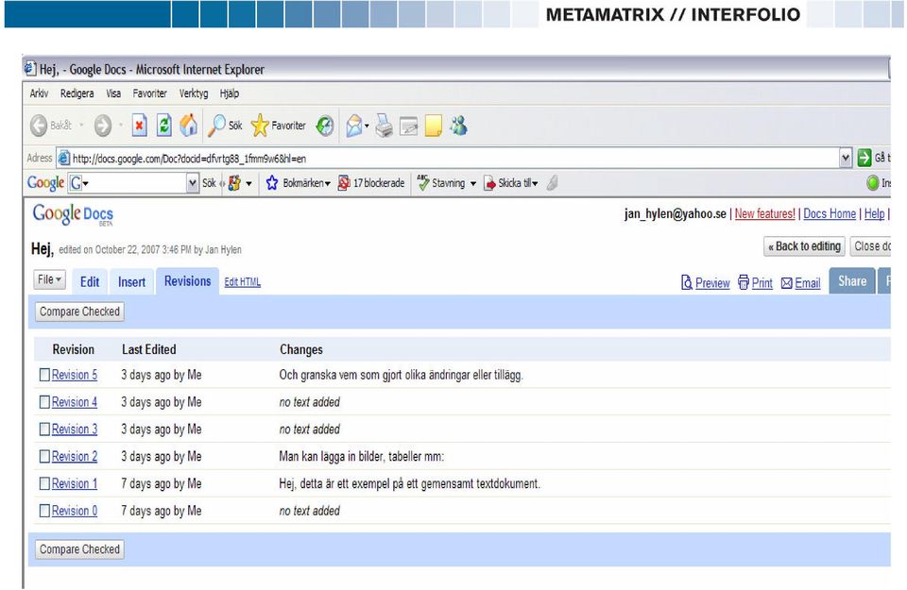This screenshot has height=590, width=907.
Task: Check the Revision 3 checkbox
Action: point(44,429)
